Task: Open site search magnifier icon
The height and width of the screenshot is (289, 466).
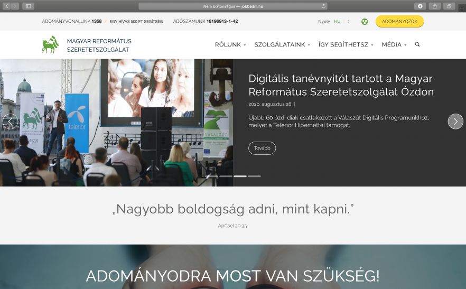Action: 417,44
